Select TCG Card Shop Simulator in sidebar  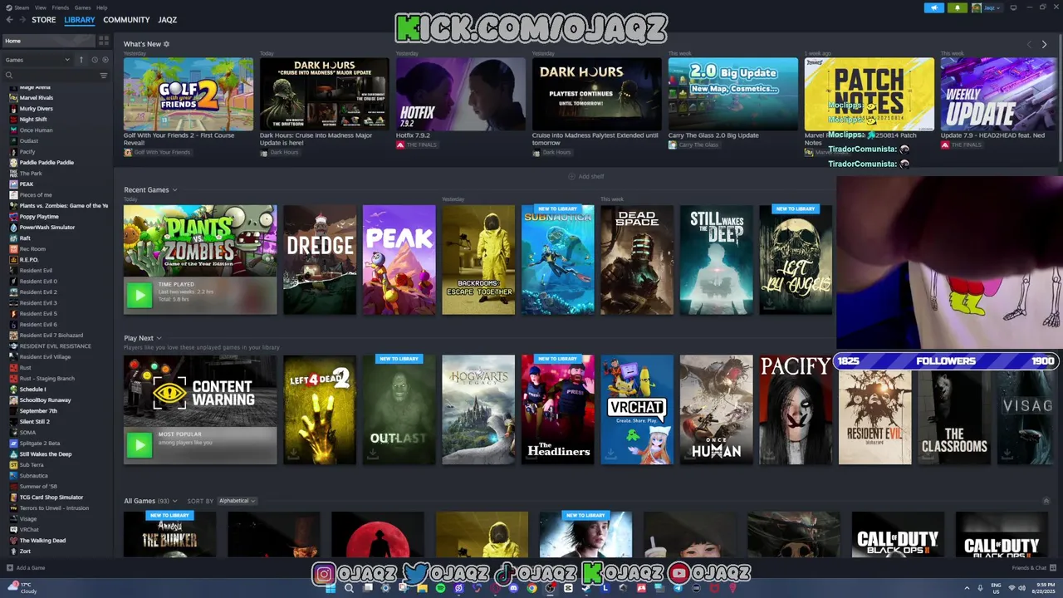pos(51,497)
